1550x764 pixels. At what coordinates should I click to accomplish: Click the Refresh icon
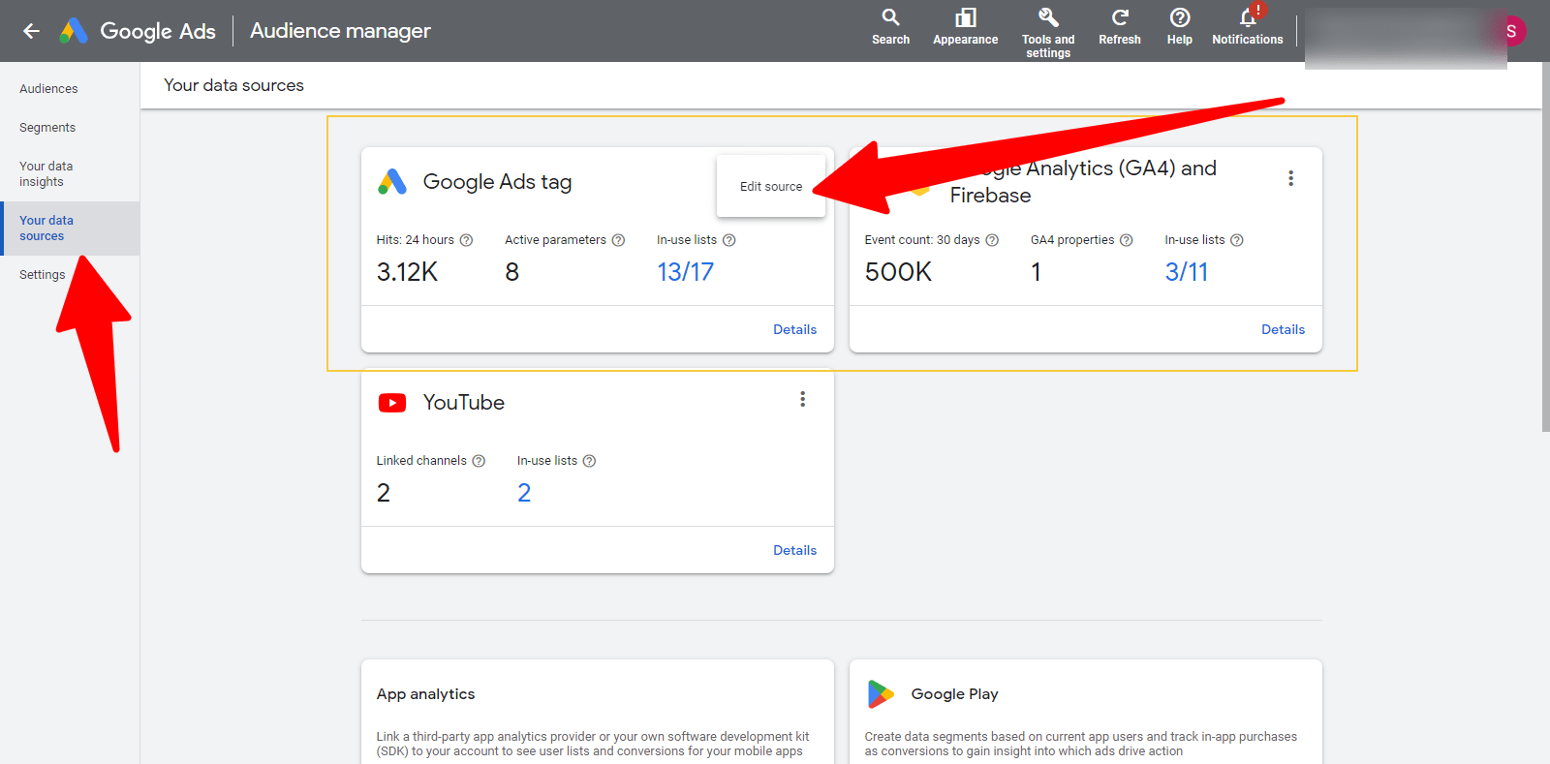point(1119,18)
